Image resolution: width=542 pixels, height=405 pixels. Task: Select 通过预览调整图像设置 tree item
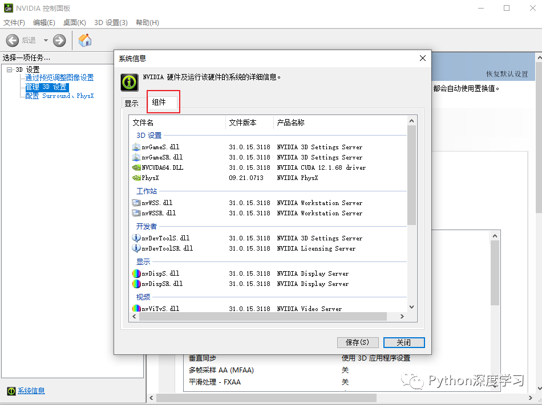(59, 77)
